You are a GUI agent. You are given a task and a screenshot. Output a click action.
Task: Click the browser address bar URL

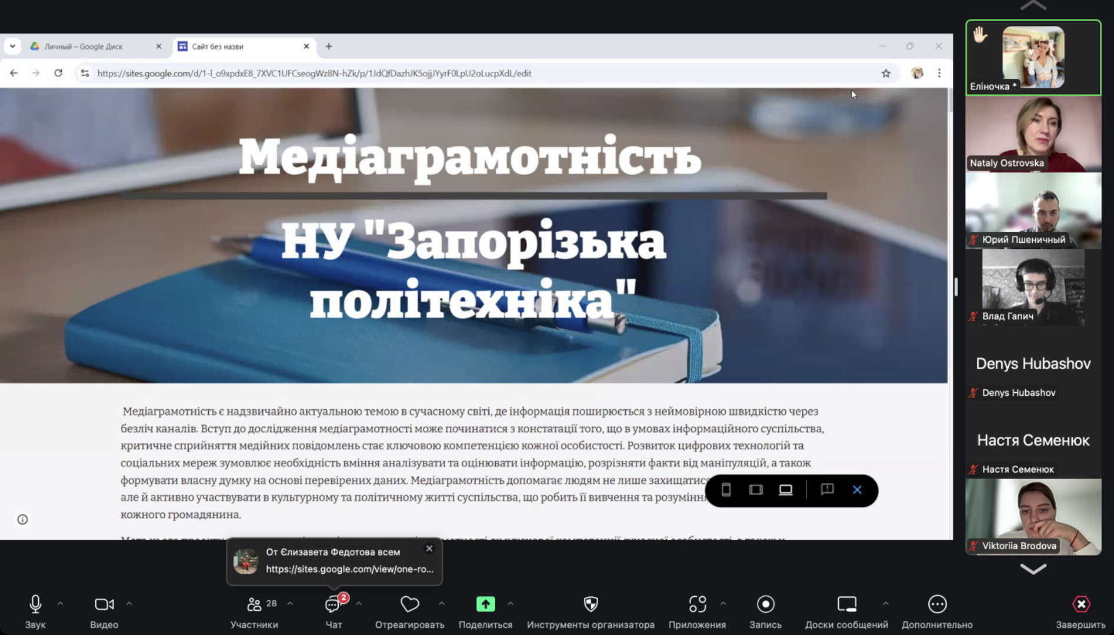click(314, 73)
